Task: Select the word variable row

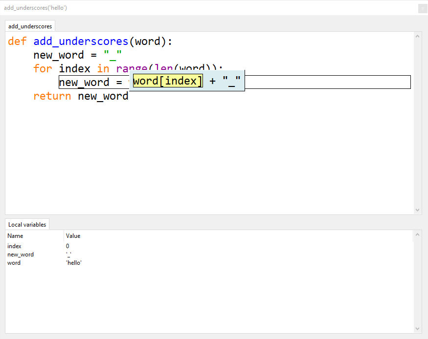Action: pyautogui.click(x=209, y=263)
